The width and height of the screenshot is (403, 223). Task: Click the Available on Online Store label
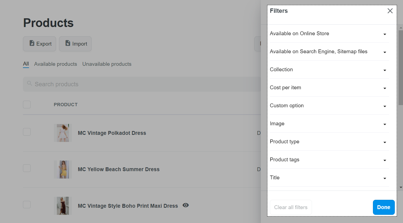299,34
